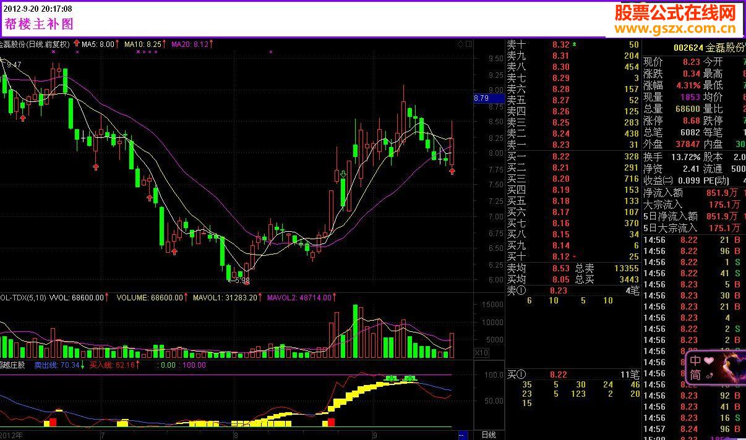Click the 买① 8.22 queue header
This screenshot has width=746, height=440.
click(x=573, y=374)
